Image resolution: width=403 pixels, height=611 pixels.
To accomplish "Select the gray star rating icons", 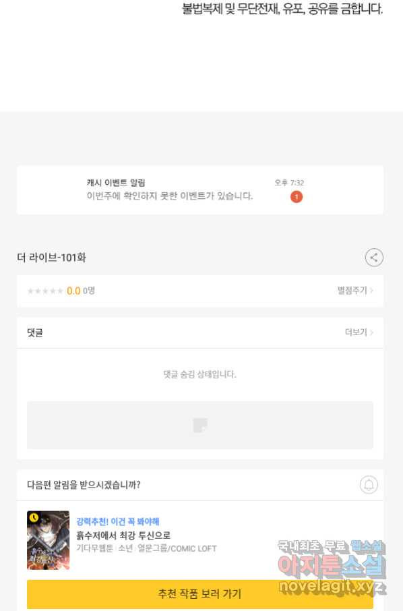I will [x=45, y=291].
